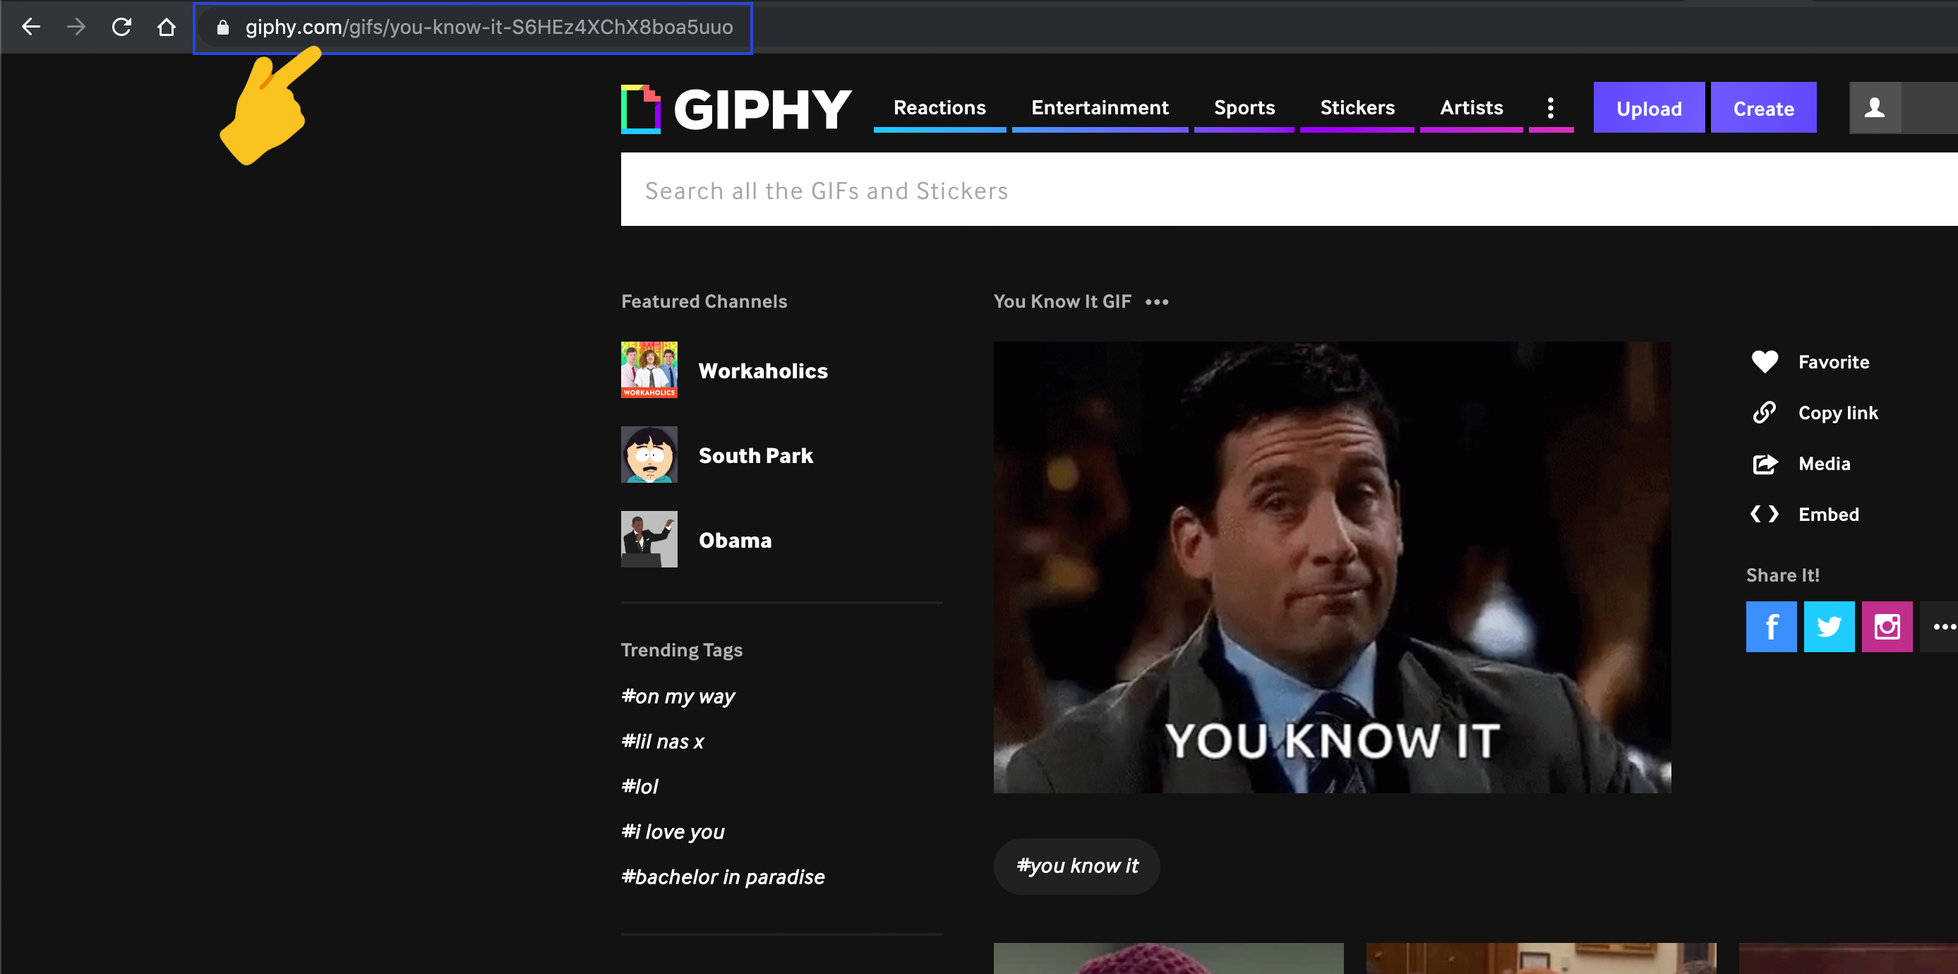Share the GIF to Twitter
The image size is (1958, 974).
tap(1829, 627)
